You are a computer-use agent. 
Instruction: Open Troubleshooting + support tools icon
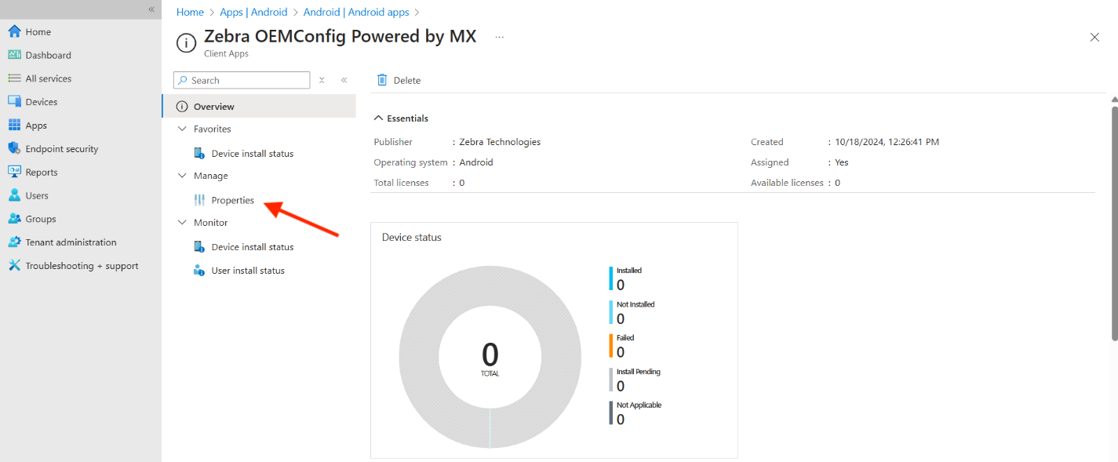[14, 266]
